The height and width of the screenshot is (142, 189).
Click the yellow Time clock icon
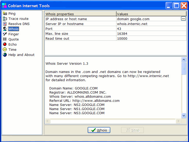5,49
